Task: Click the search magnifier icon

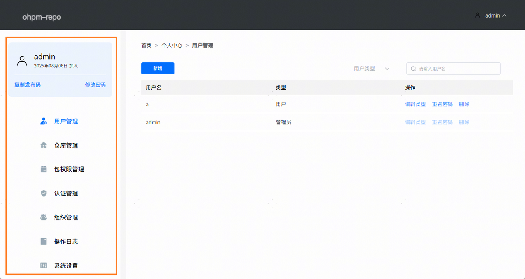Action: click(413, 69)
